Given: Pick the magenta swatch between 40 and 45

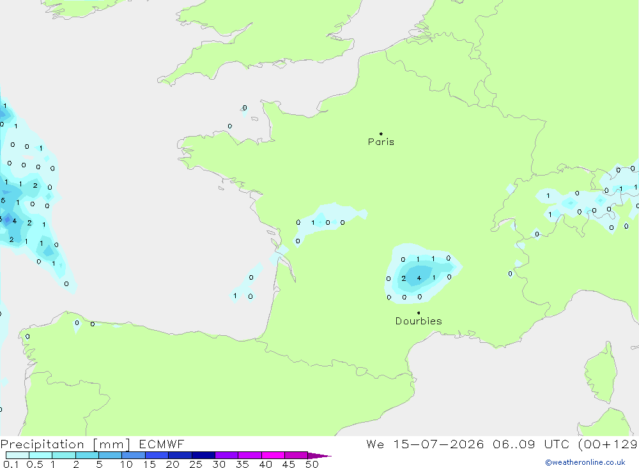Looking at the screenshot, I should (x=273, y=455).
